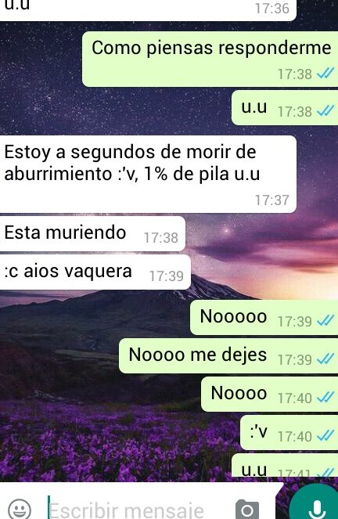Viewport: 338px width, 519px height.
Task: Tap the 17:39 timestamp on 'aios vaquera'
Action: (x=167, y=276)
